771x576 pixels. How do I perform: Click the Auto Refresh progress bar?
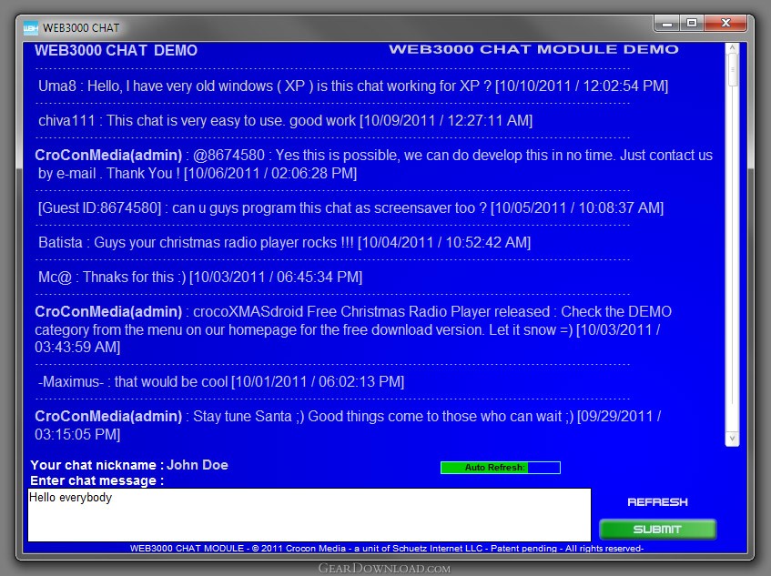(500, 468)
